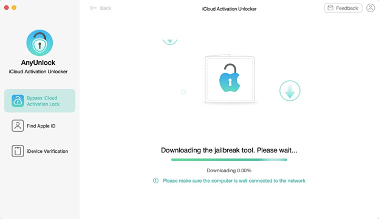Click the network connection notice text
The image size is (379, 219).
coord(234,181)
